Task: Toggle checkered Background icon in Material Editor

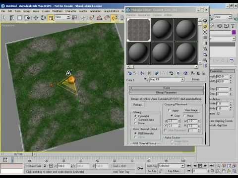Action: (x=205, y=32)
